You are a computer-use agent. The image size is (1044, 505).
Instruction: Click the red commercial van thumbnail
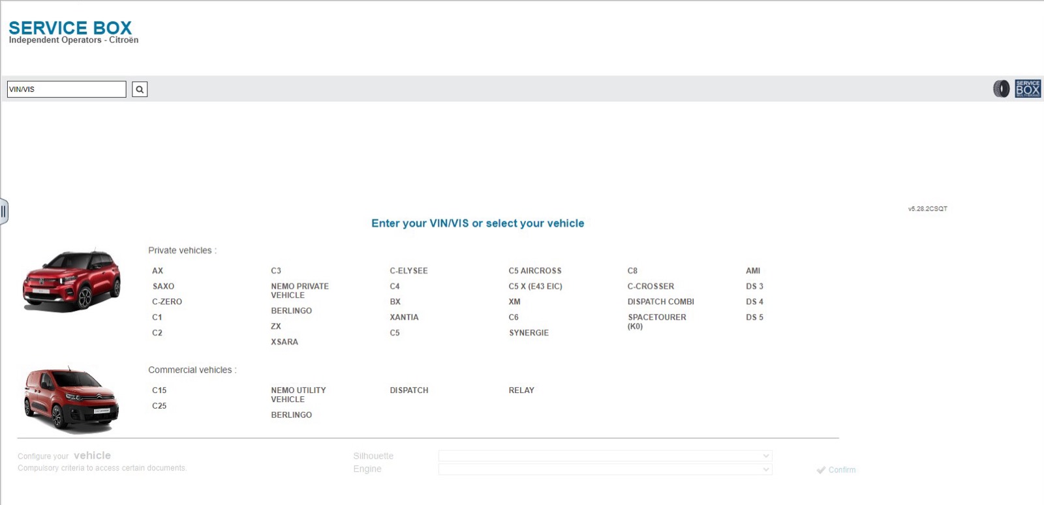tap(71, 399)
